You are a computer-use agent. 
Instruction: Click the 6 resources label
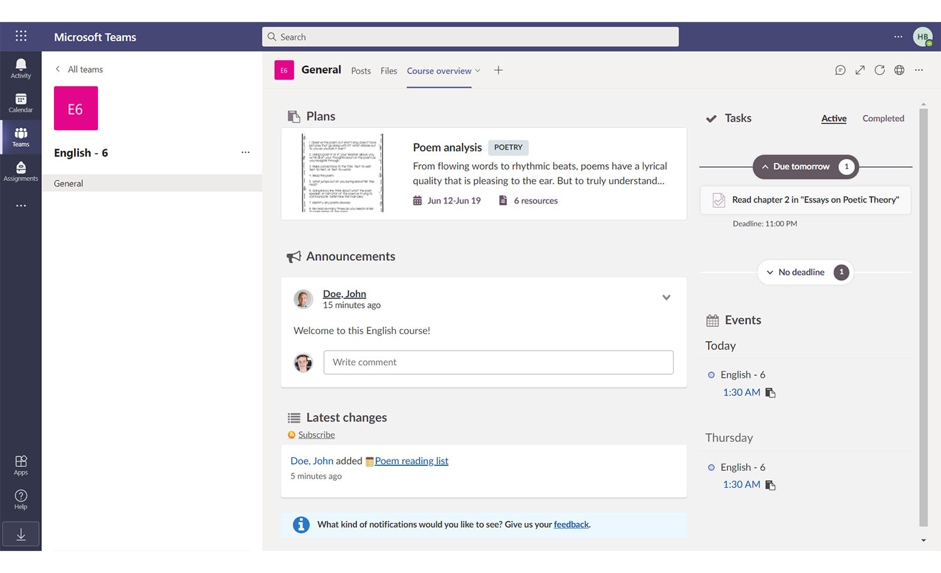pos(536,201)
